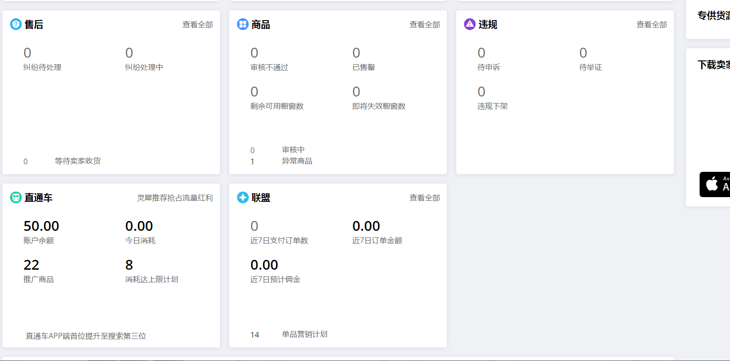Click the 联盟 blue star icon
The width and height of the screenshot is (730, 361).
pyautogui.click(x=242, y=198)
